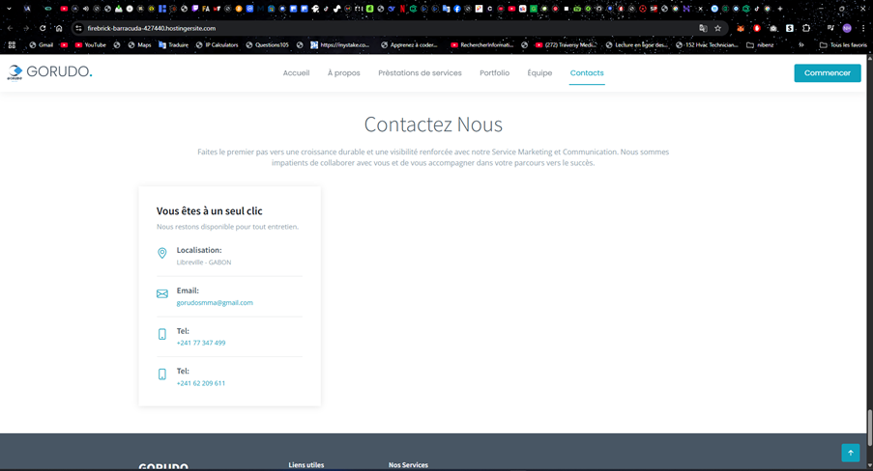This screenshot has width=873, height=471.
Task: Click the back-to-top arrow button
Action: pos(850,453)
